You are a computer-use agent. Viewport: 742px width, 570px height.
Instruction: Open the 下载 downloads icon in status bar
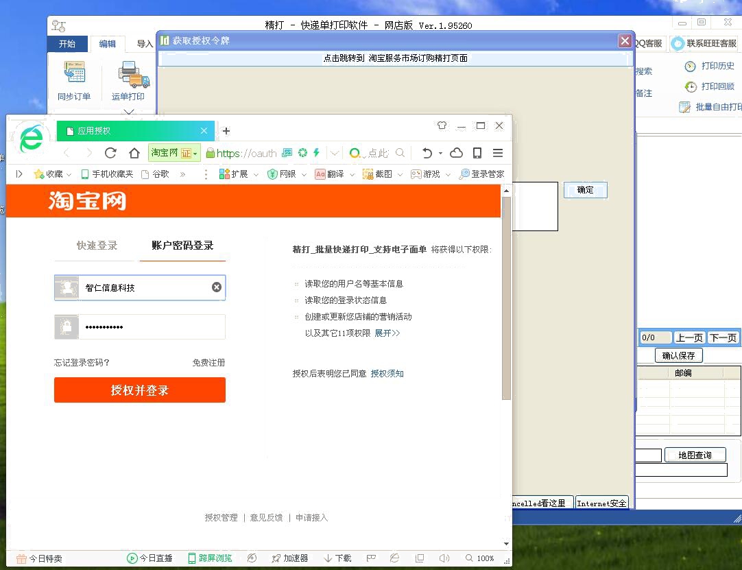click(x=337, y=558)
